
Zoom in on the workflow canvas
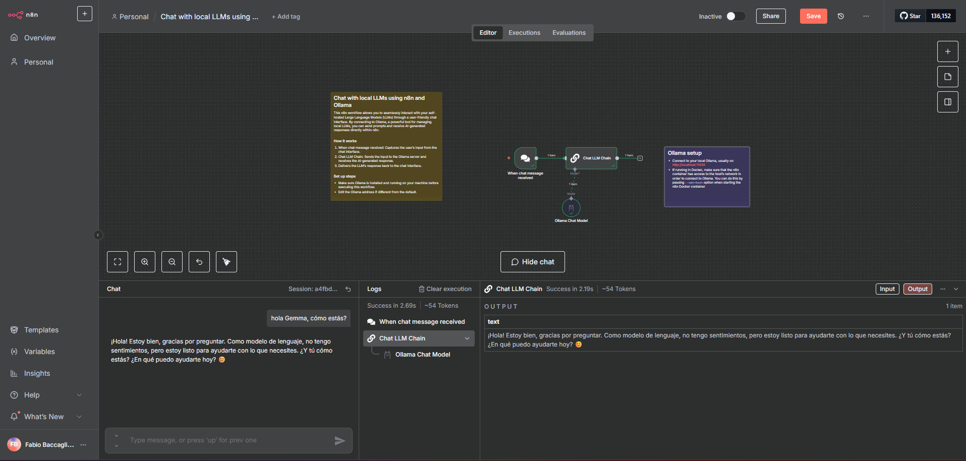[145, 262]
